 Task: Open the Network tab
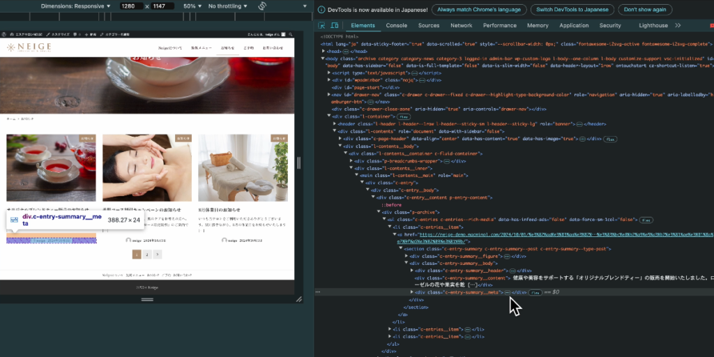coord(461,25)
